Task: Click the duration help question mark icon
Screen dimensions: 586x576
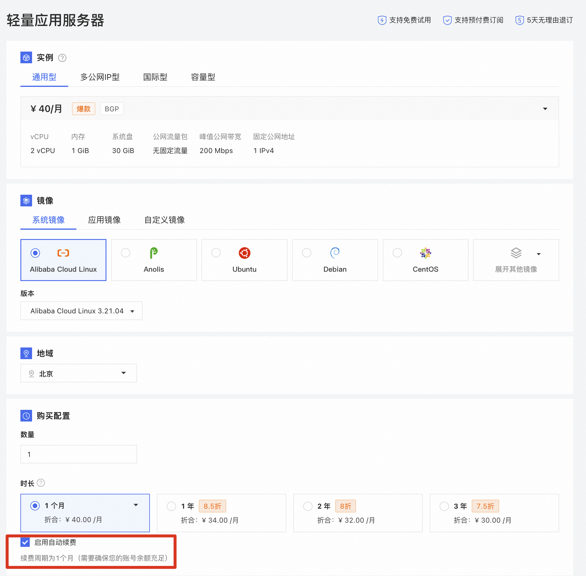Action: pyautogui.click(x=41, y=483)
